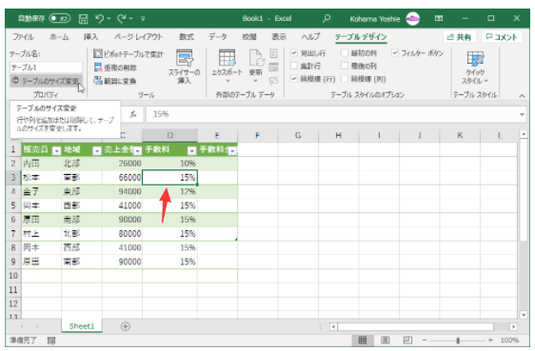Image resolution: width=535 pixels, height=351 pixels.
Task: Switch to normal view in status bar
Action: tap(363, 341)
